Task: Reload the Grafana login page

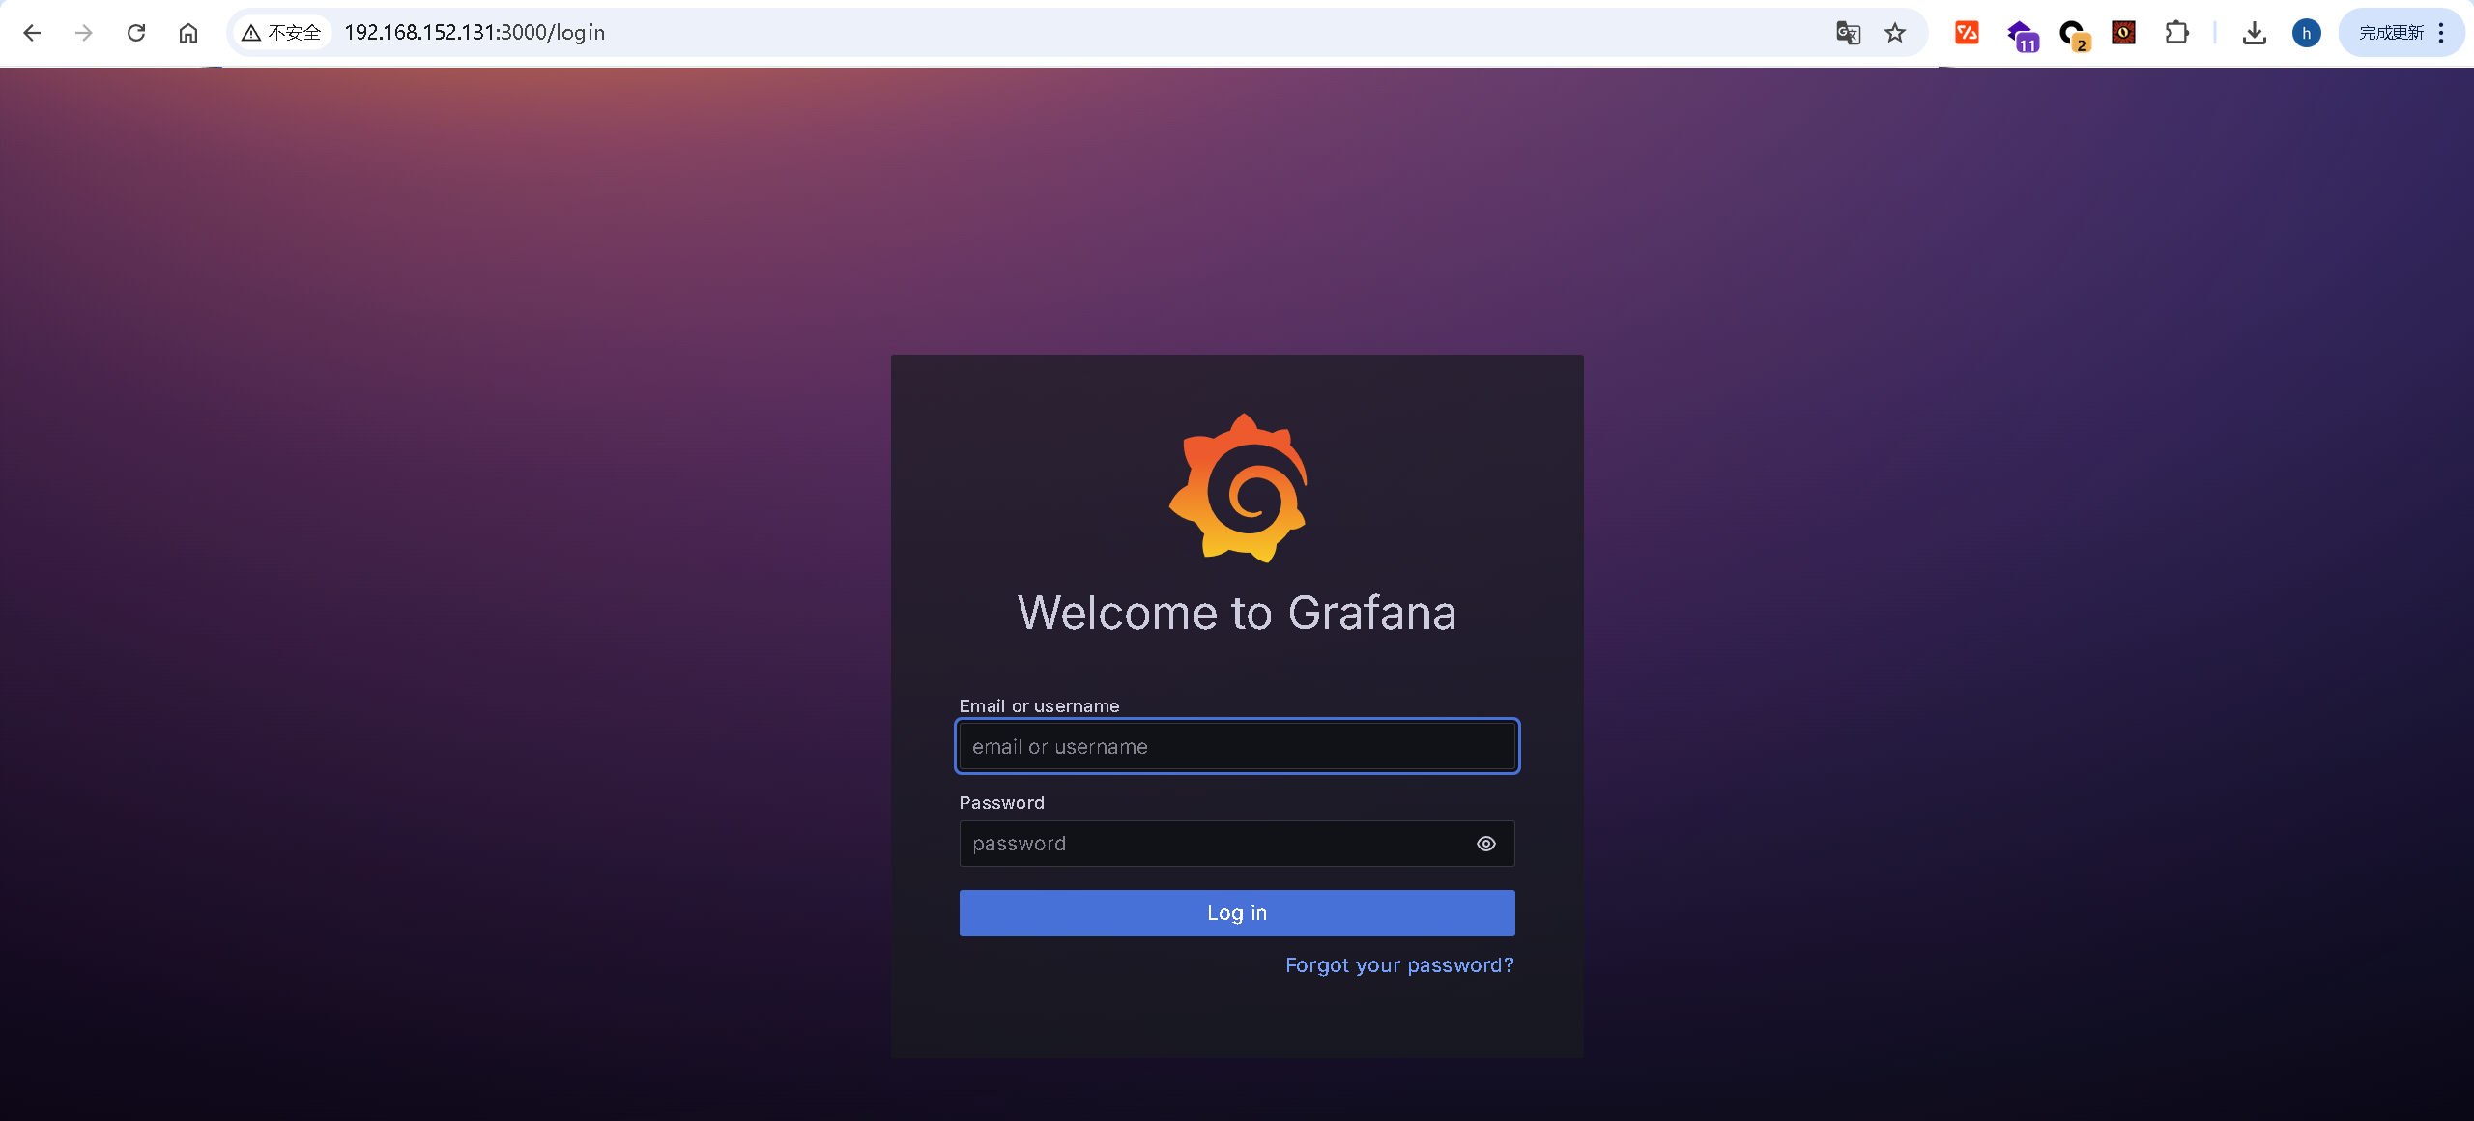Action: (136, 33)
